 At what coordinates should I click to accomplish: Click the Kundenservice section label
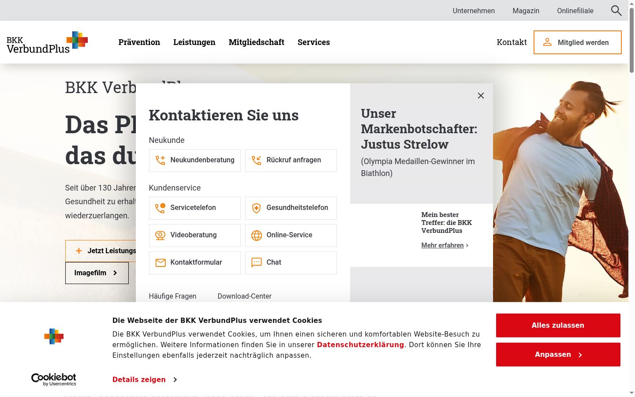pos(175,188)
